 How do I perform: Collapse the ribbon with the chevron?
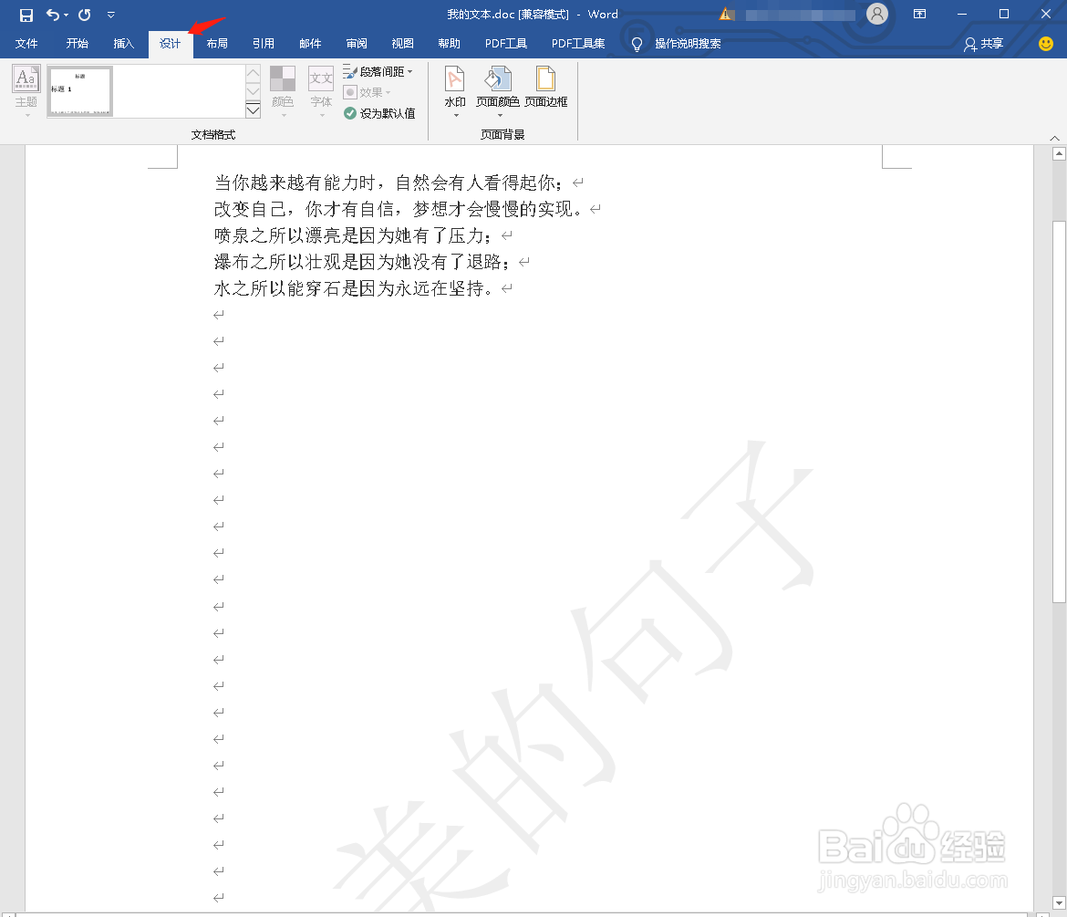point(1054,137)
